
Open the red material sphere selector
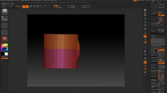point(5,39)
